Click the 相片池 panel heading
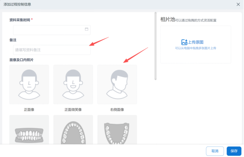 pyautogui.click(x=167, y=19)
